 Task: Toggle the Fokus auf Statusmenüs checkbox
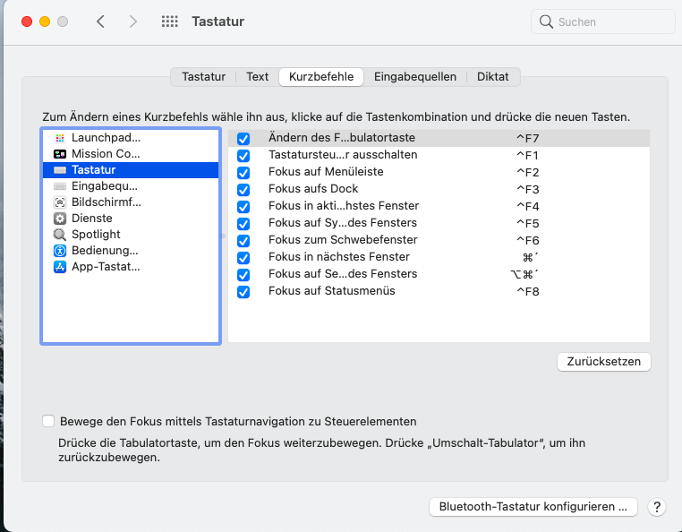coord(243,292)
